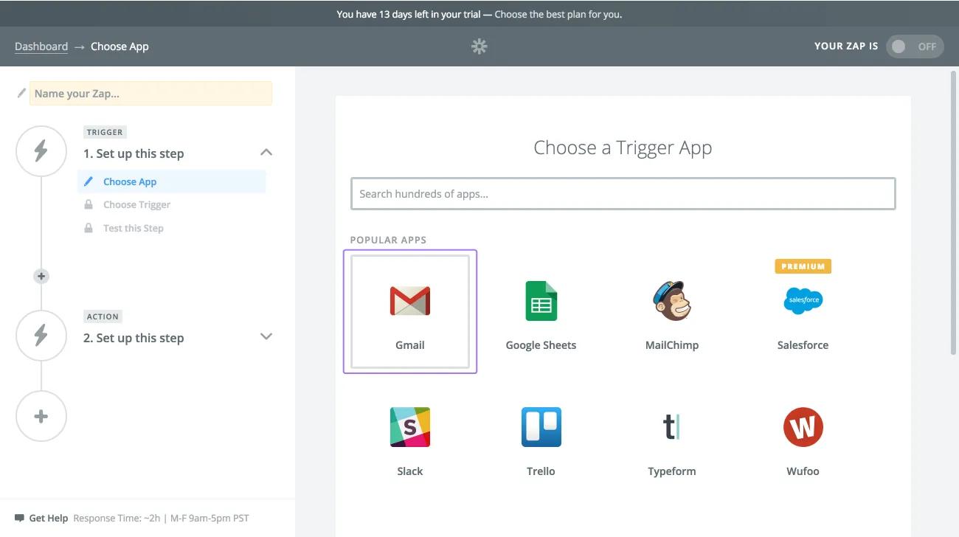This screenshot has width=959, height=537.
Task: Click the Zapier asterisk logo
Action: [x=479, y=46]
